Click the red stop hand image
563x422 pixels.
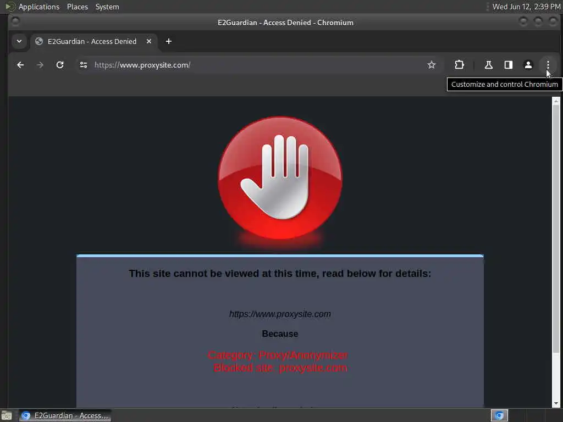[x=280, y=179]
